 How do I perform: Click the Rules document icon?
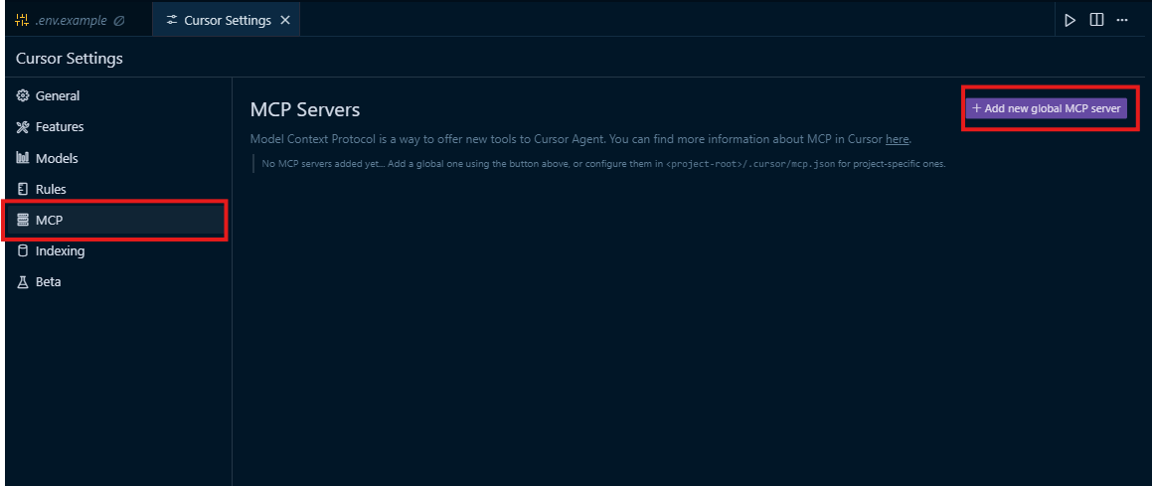pyautogui.click(x=22, y=189)
